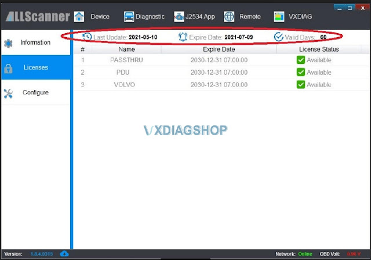Click Last Update value 2021-05-10
Viewport: 371px width, 260px height.
click(x=143, y=37)
